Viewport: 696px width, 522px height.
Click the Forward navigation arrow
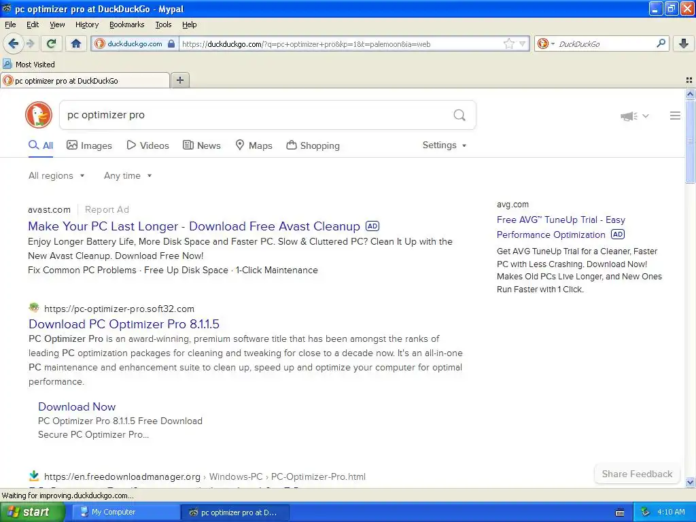[x=30, y=43]
